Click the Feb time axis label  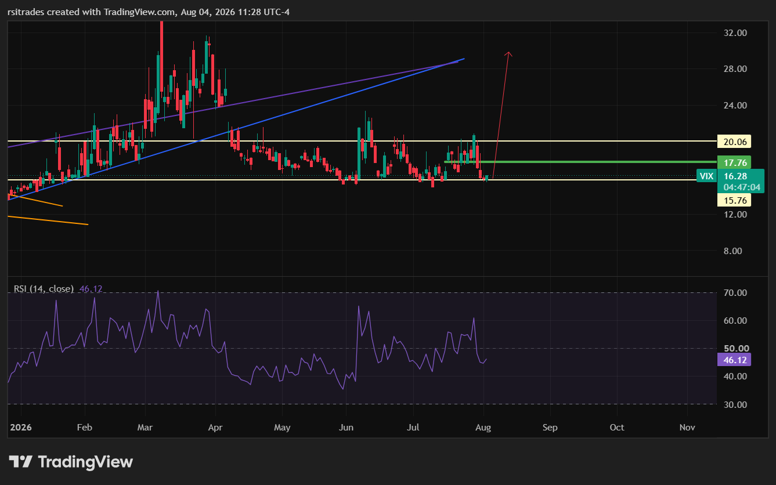click(85, 428)
